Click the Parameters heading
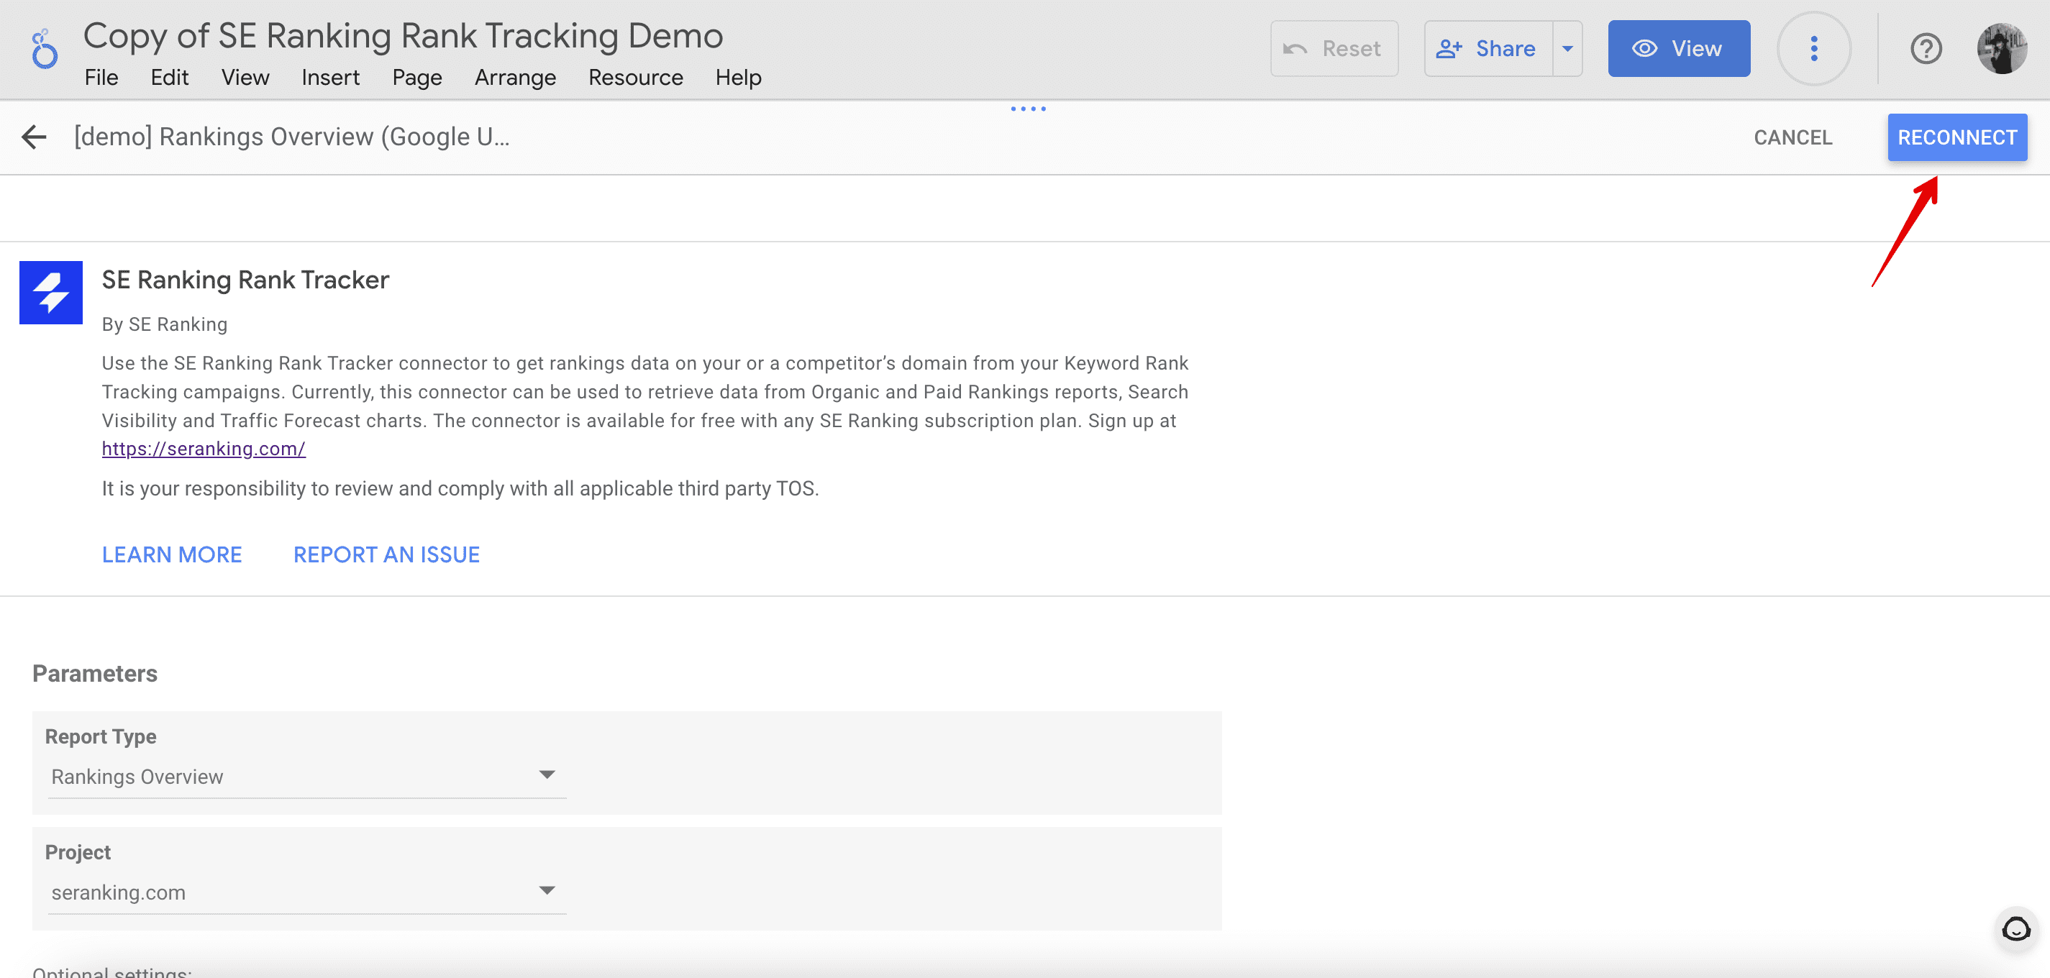 95,674
